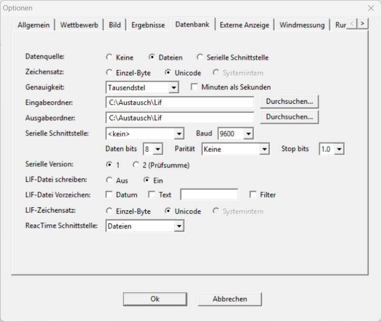Enable Minuten als Sekunden checkbox

tap(194, 87)
